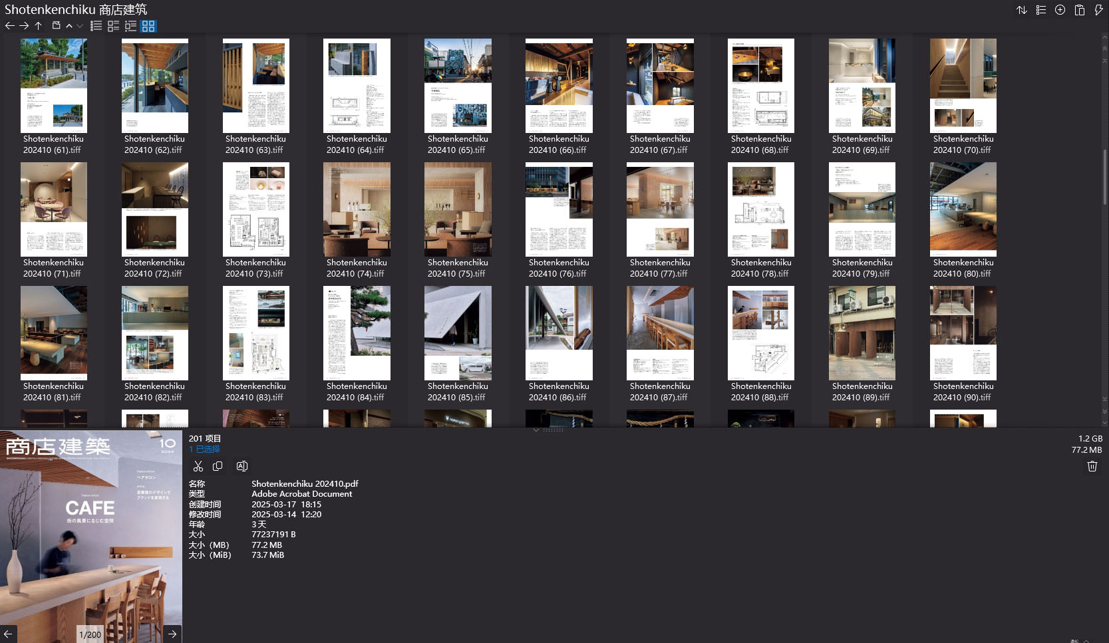The width and height of the screenshot is (1109, 643).
Task: Rename Shotenkenchiku 202410.pdf via rename icon
Action: 242,466
